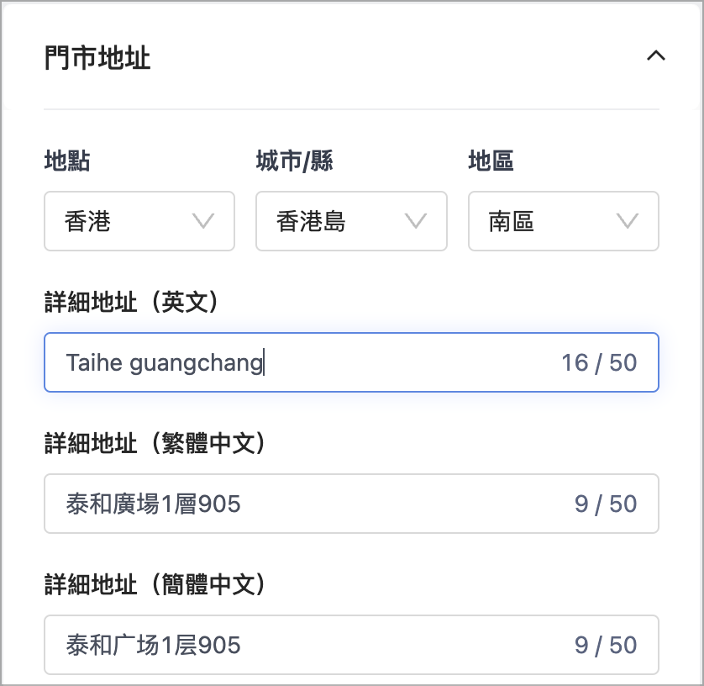
Task: Click the 門市地址 section header title
Action: [97, 58]
